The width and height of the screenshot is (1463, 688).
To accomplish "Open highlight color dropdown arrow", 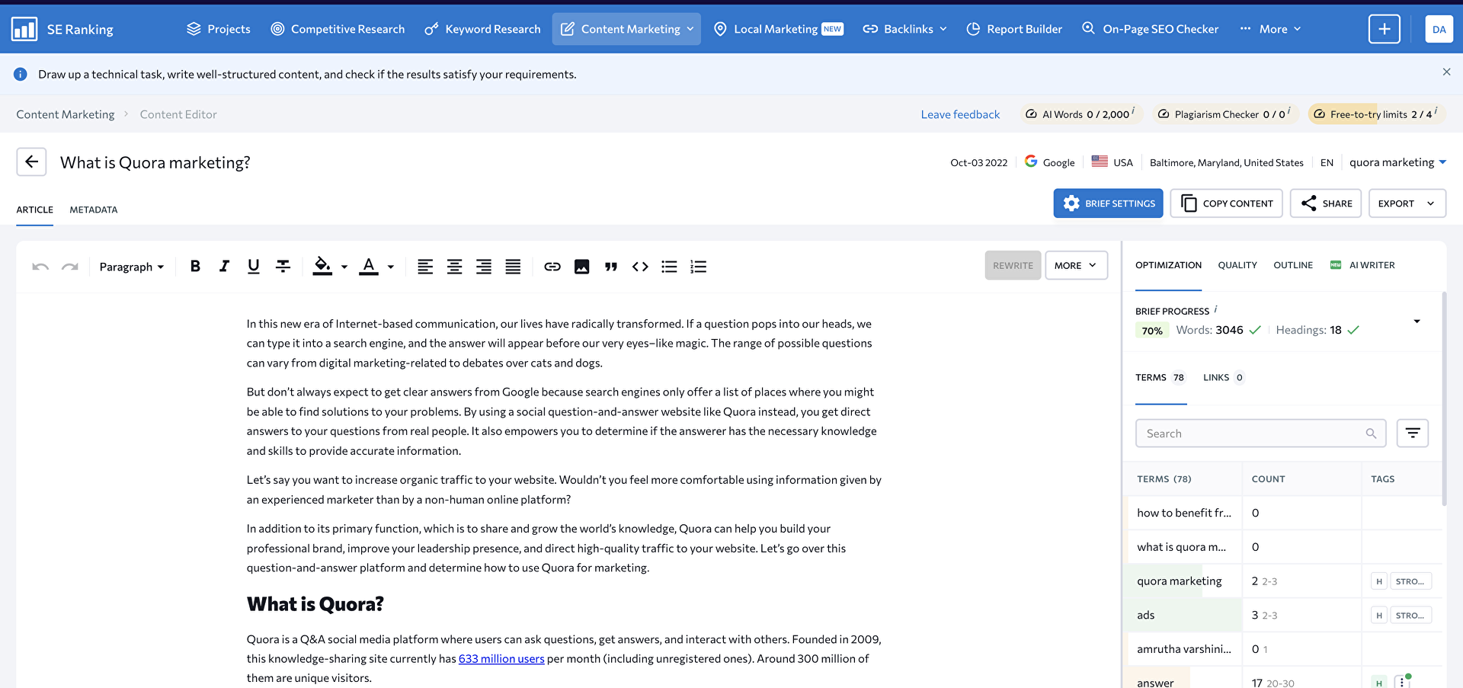I will click(344, 267).
